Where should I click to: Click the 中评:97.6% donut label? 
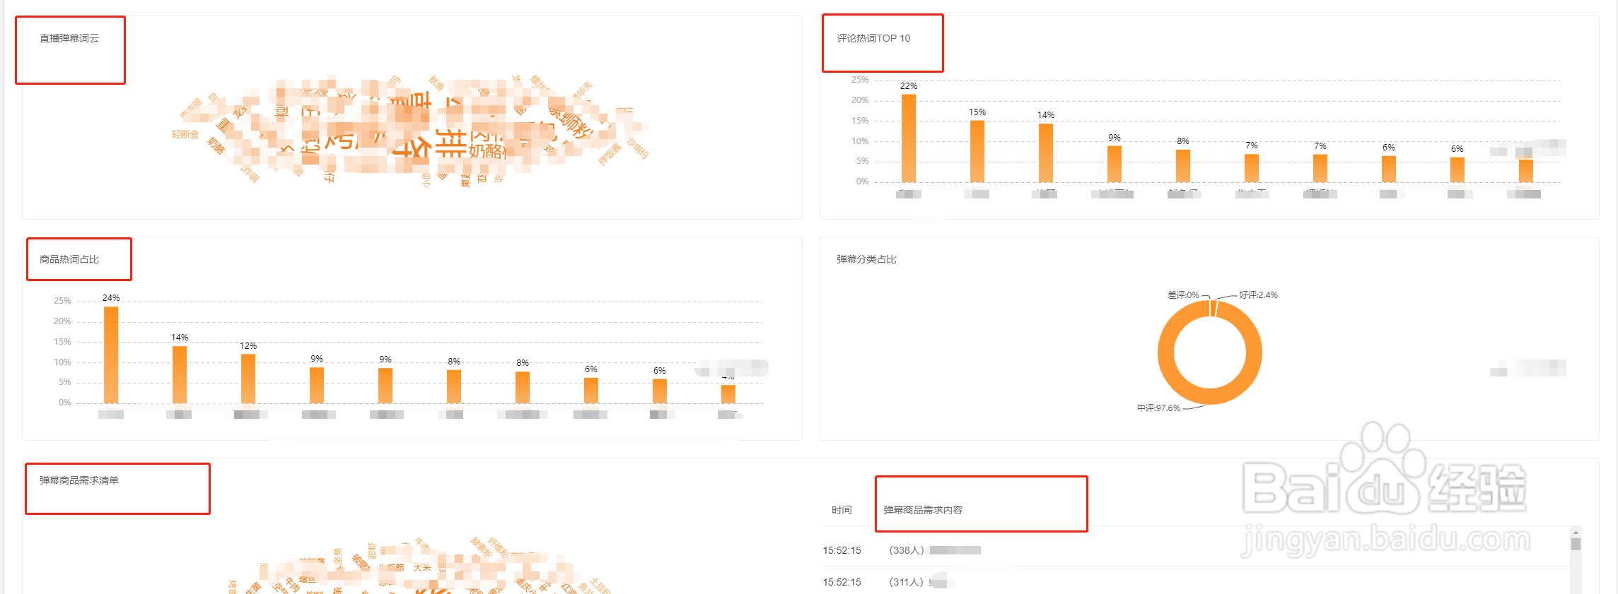click(x=1158, y=408)
